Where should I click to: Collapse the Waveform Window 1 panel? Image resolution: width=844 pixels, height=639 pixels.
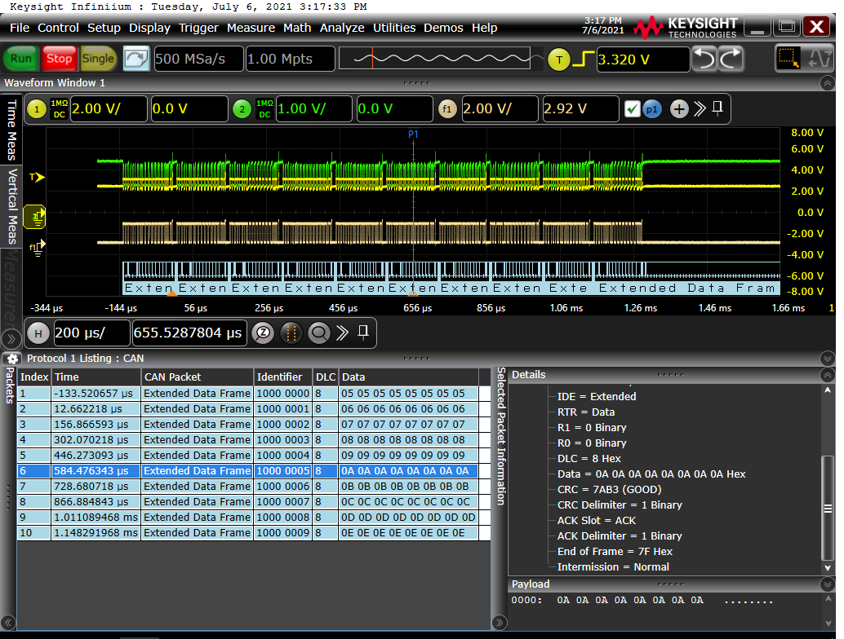click(x=828, y=83)
